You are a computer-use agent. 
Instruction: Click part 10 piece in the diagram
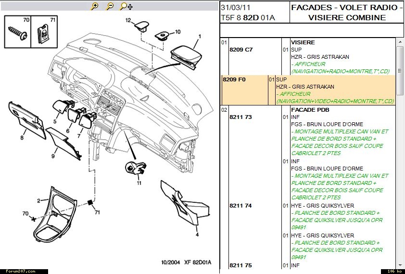(x=161, y=36)
